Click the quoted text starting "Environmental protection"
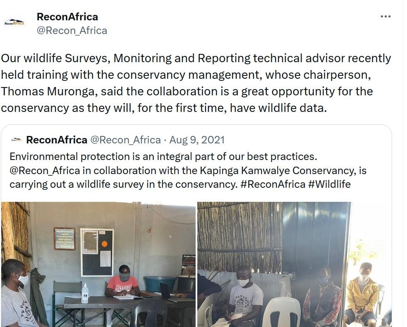The width and height of the screenshot is (407, 327). tap(163, 157)
